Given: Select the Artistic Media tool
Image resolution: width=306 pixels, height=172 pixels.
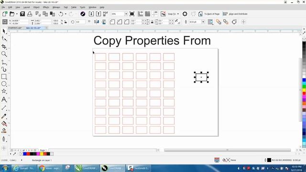Looking at the screenshot, I should pyautogui.click(x=4, y=69).
